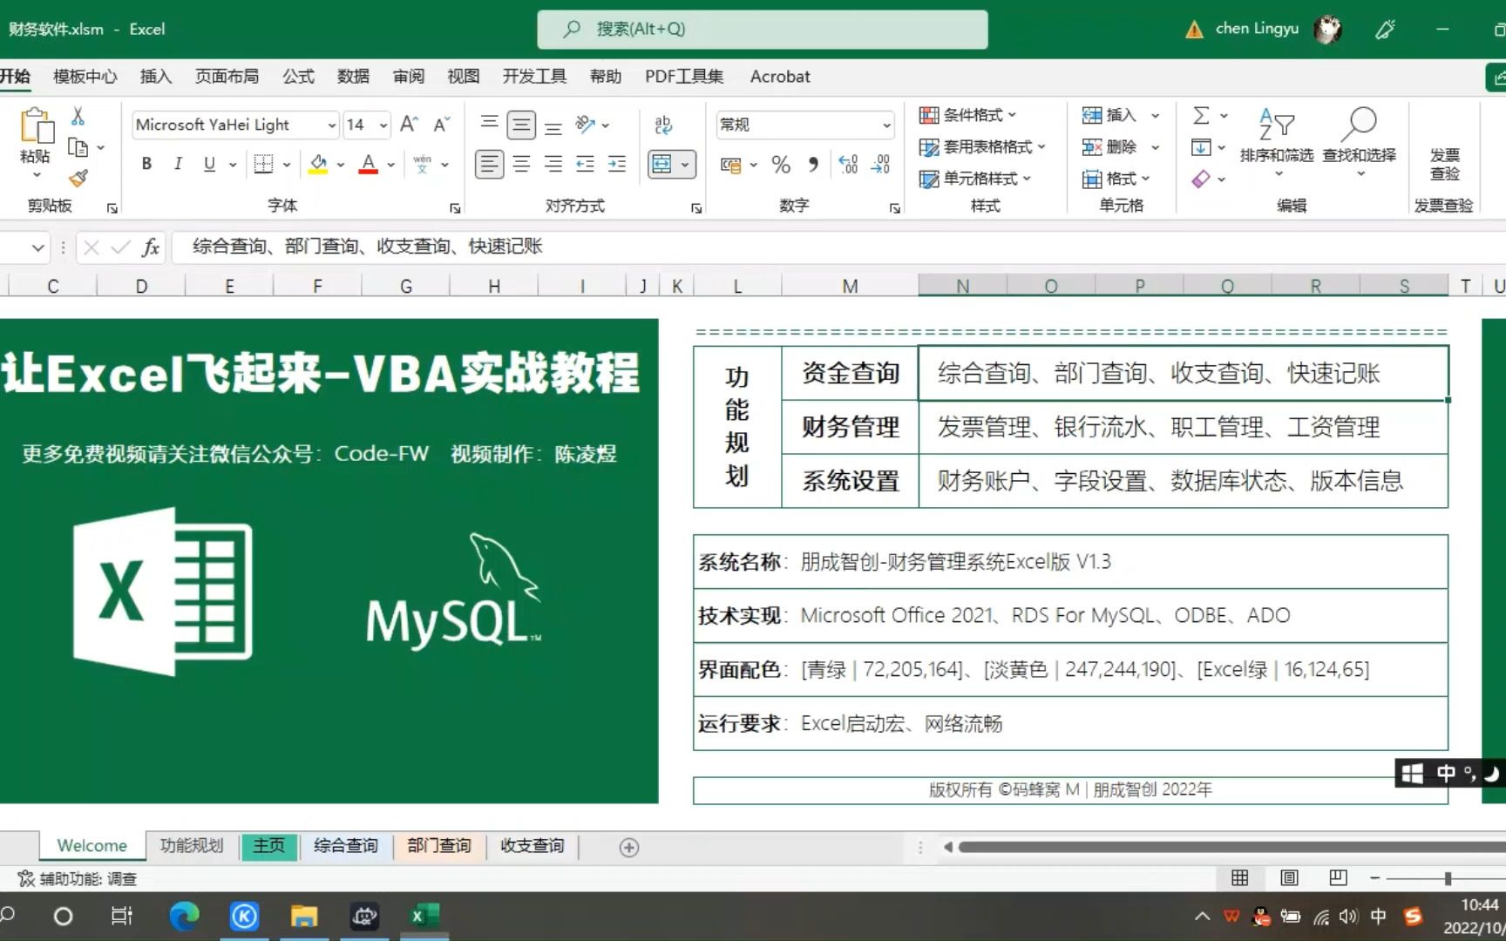Toggle center horizontal alignment
Screen dimensions: 1506x941
tap(521, 164)
